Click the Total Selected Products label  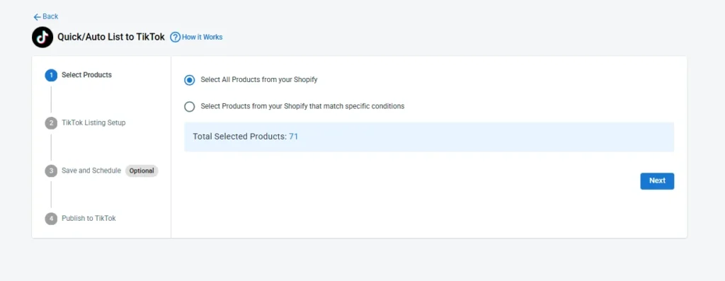point(239,137)
